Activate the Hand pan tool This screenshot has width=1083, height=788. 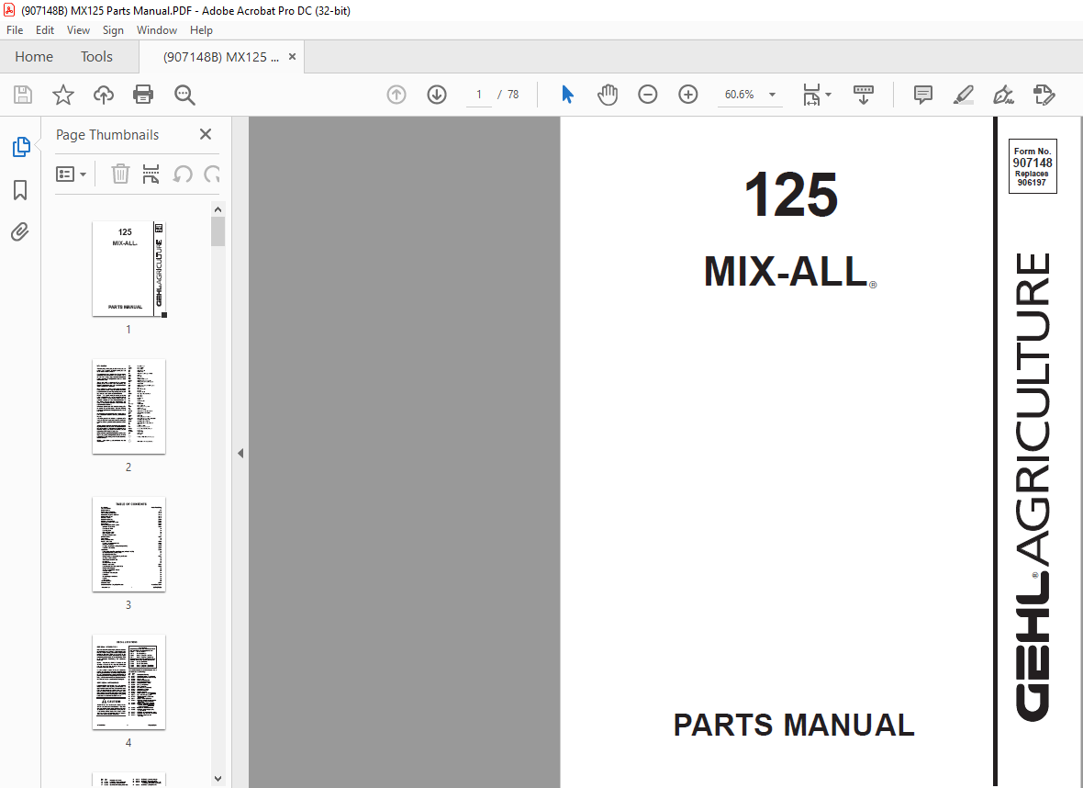pos(607,95)
